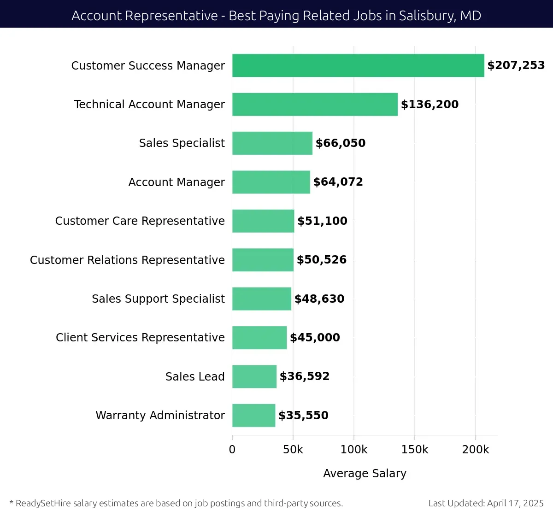Image resolution: width=553 pixels, height=516 pixels.
Task: Select the $35,550 salary value
Action: (304, 416)
